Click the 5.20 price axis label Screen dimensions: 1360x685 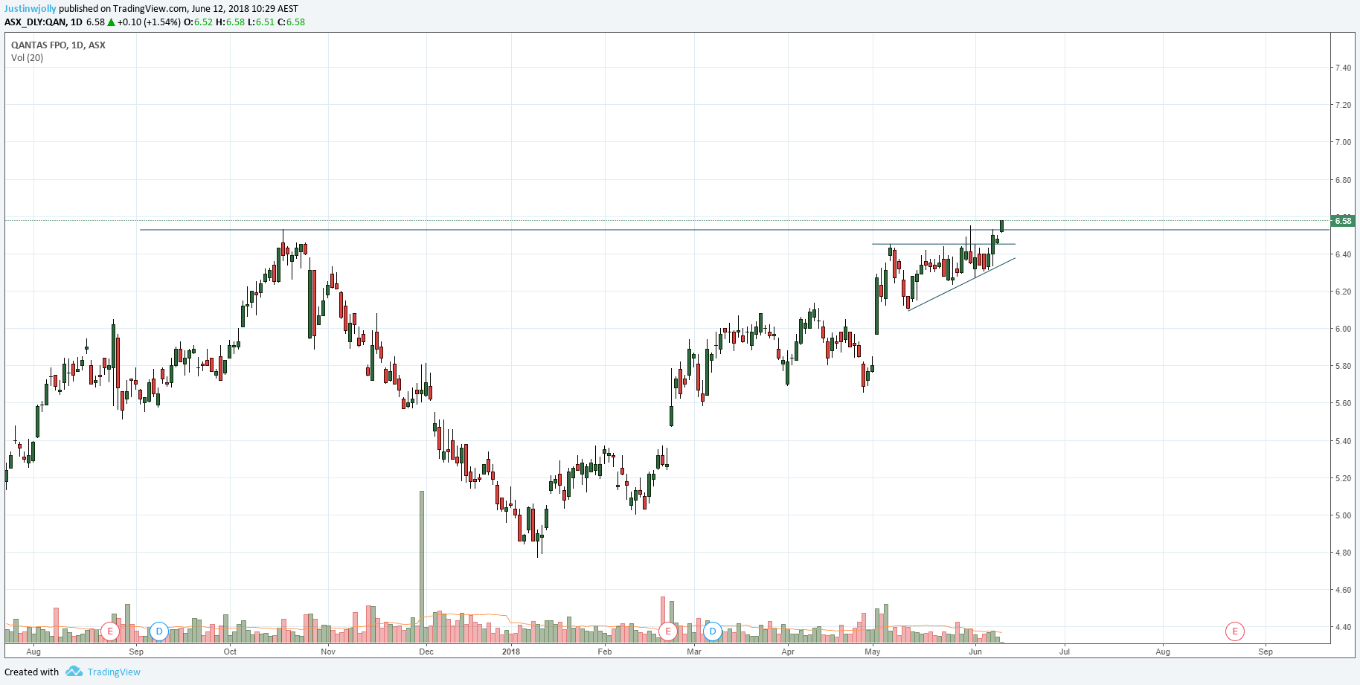click(1343, 478)
